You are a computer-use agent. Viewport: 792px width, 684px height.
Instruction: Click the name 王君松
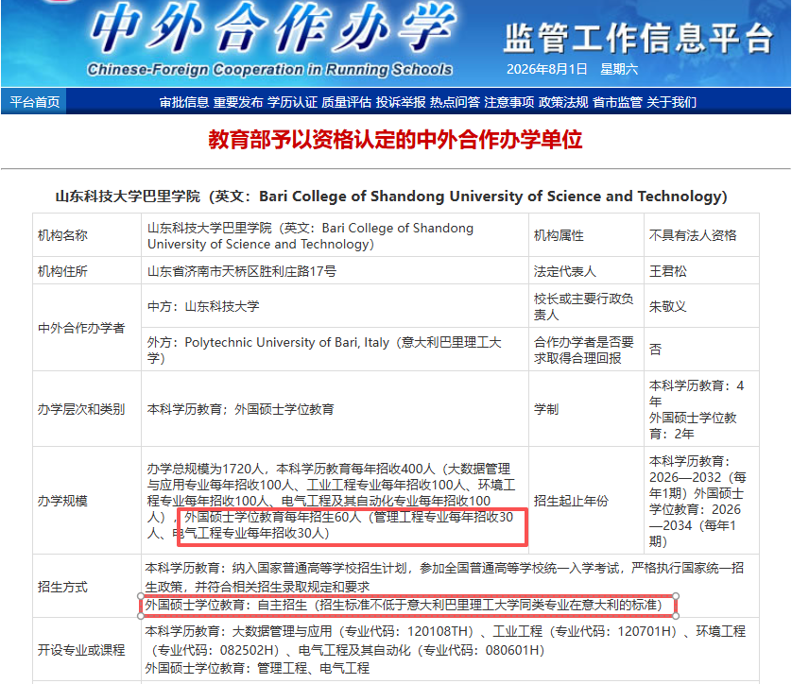coord(668,271)
